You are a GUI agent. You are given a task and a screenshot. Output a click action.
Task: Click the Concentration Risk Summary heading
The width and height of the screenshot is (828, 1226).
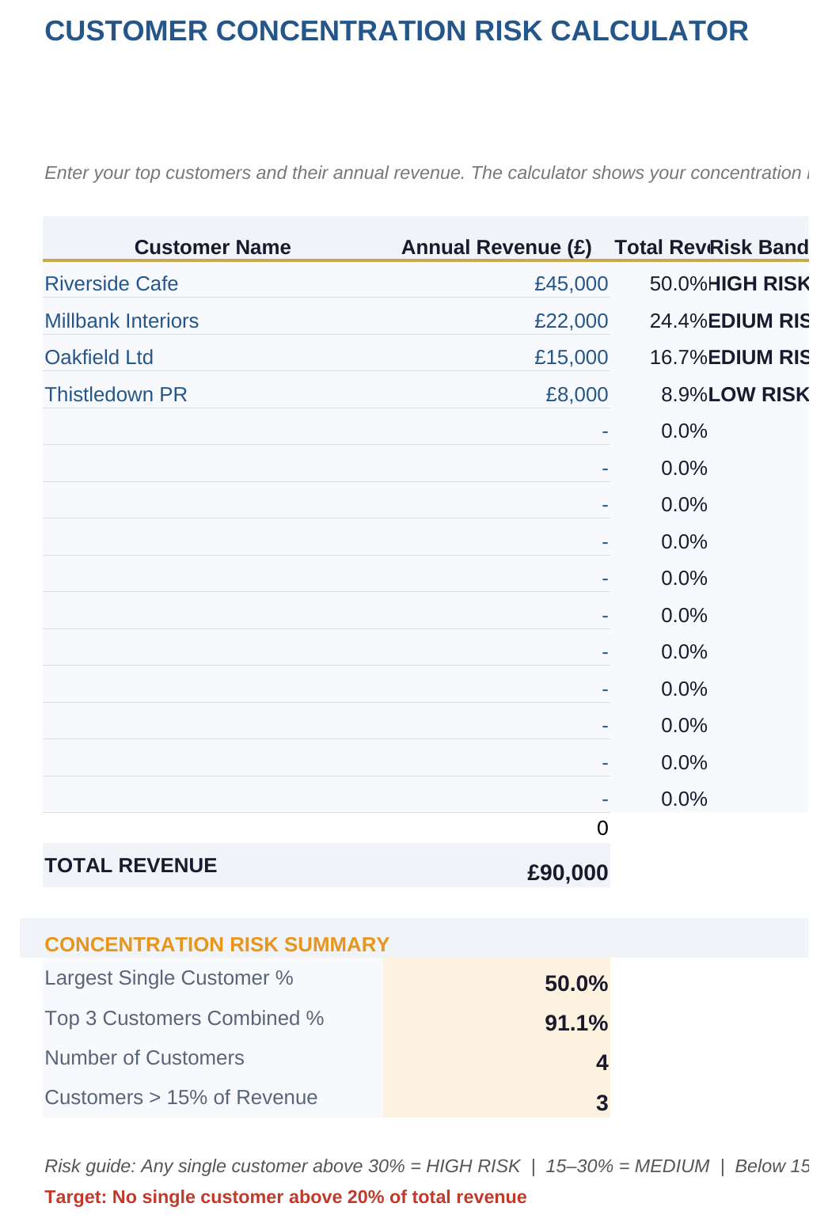(217, 944)
